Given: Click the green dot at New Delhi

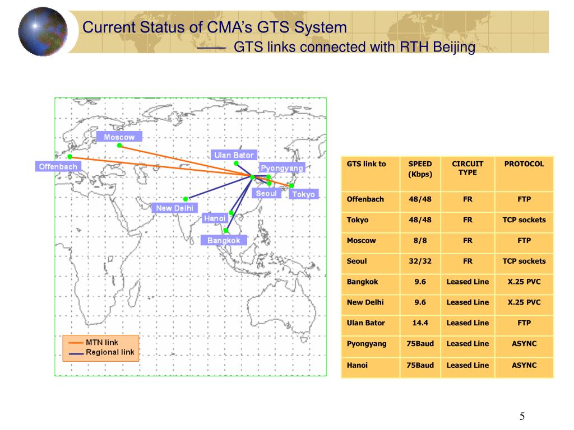Looking at the screenshot, I should point(186,199).
